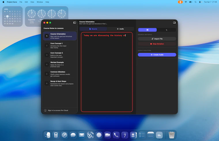
Task: Open the Project Aura dock icon
Action: (159, 135)
